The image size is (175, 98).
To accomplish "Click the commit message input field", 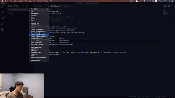I will 18,10.
